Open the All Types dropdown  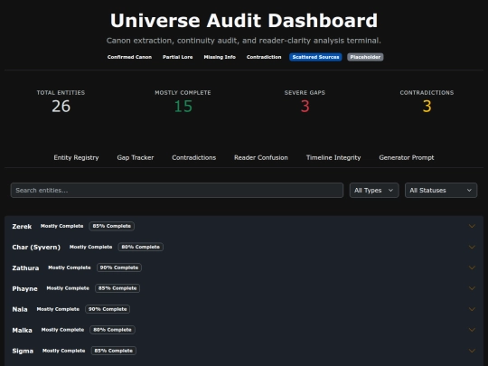coord(374,190)
